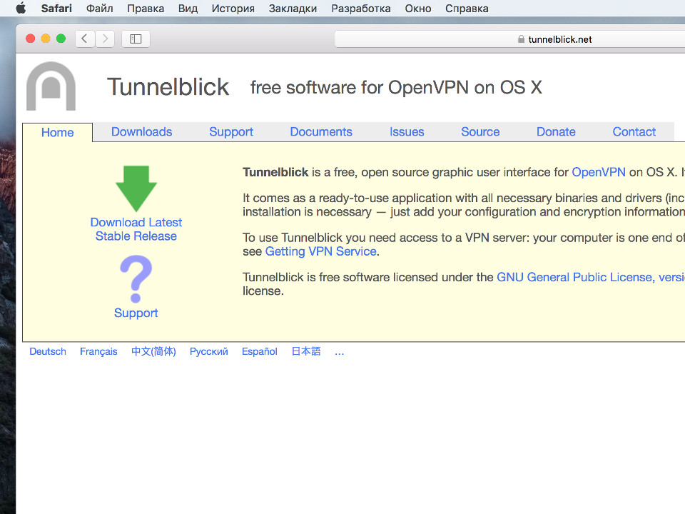The height and width of the screenshot is (514, 685).
Task: Open the Documents tab
Action: pos(321,131)
